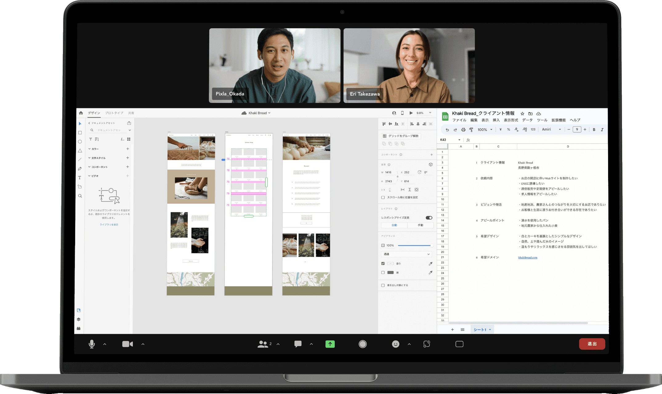The image size is (662, 394).
Task: Select the Artboard tool in XD
Action: coord(80,187)
